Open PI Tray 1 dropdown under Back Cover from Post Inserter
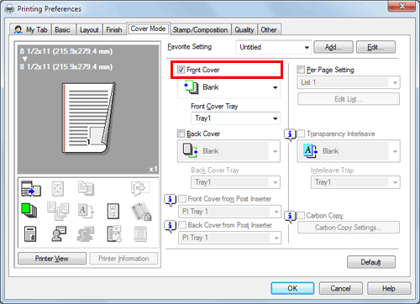 pos(229,238)
